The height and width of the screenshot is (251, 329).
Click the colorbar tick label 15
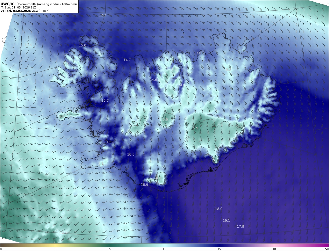coord(219,249)
